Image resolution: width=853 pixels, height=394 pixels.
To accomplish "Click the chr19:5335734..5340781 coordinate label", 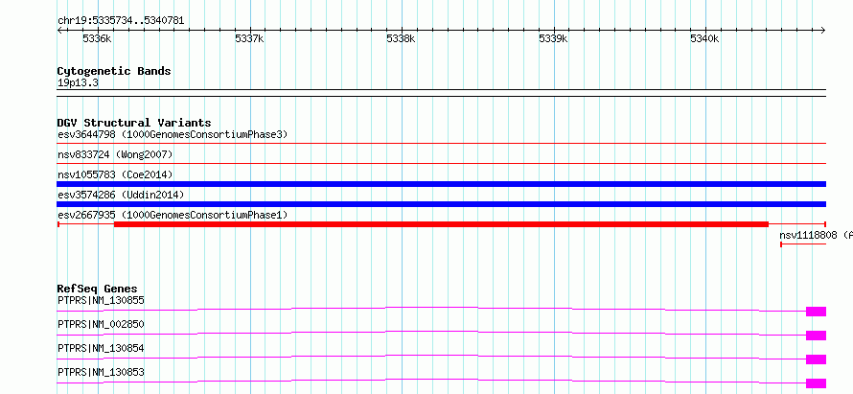I will coord(121,21).
